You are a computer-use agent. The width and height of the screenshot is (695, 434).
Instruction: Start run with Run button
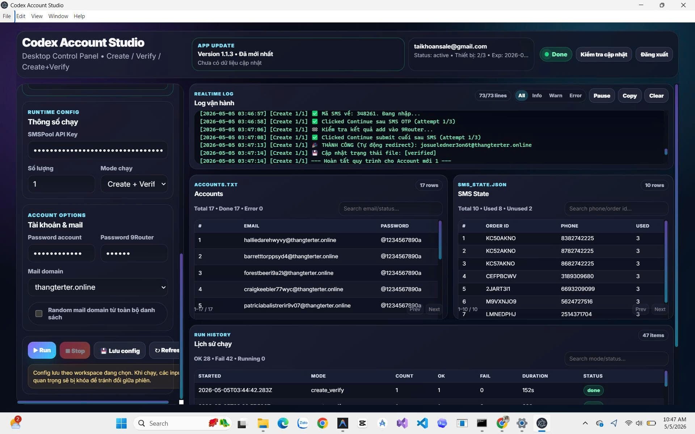coord(42,350)
